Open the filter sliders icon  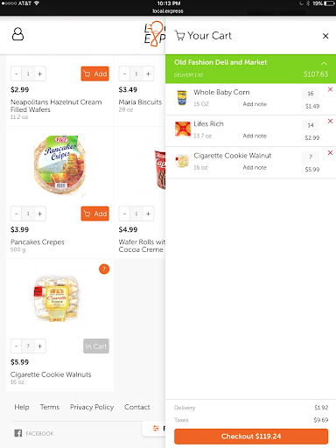click(x=156, y=429)
